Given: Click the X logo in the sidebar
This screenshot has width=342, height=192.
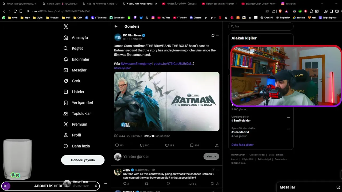Looking at the screenshot, I should pos(66,26).
